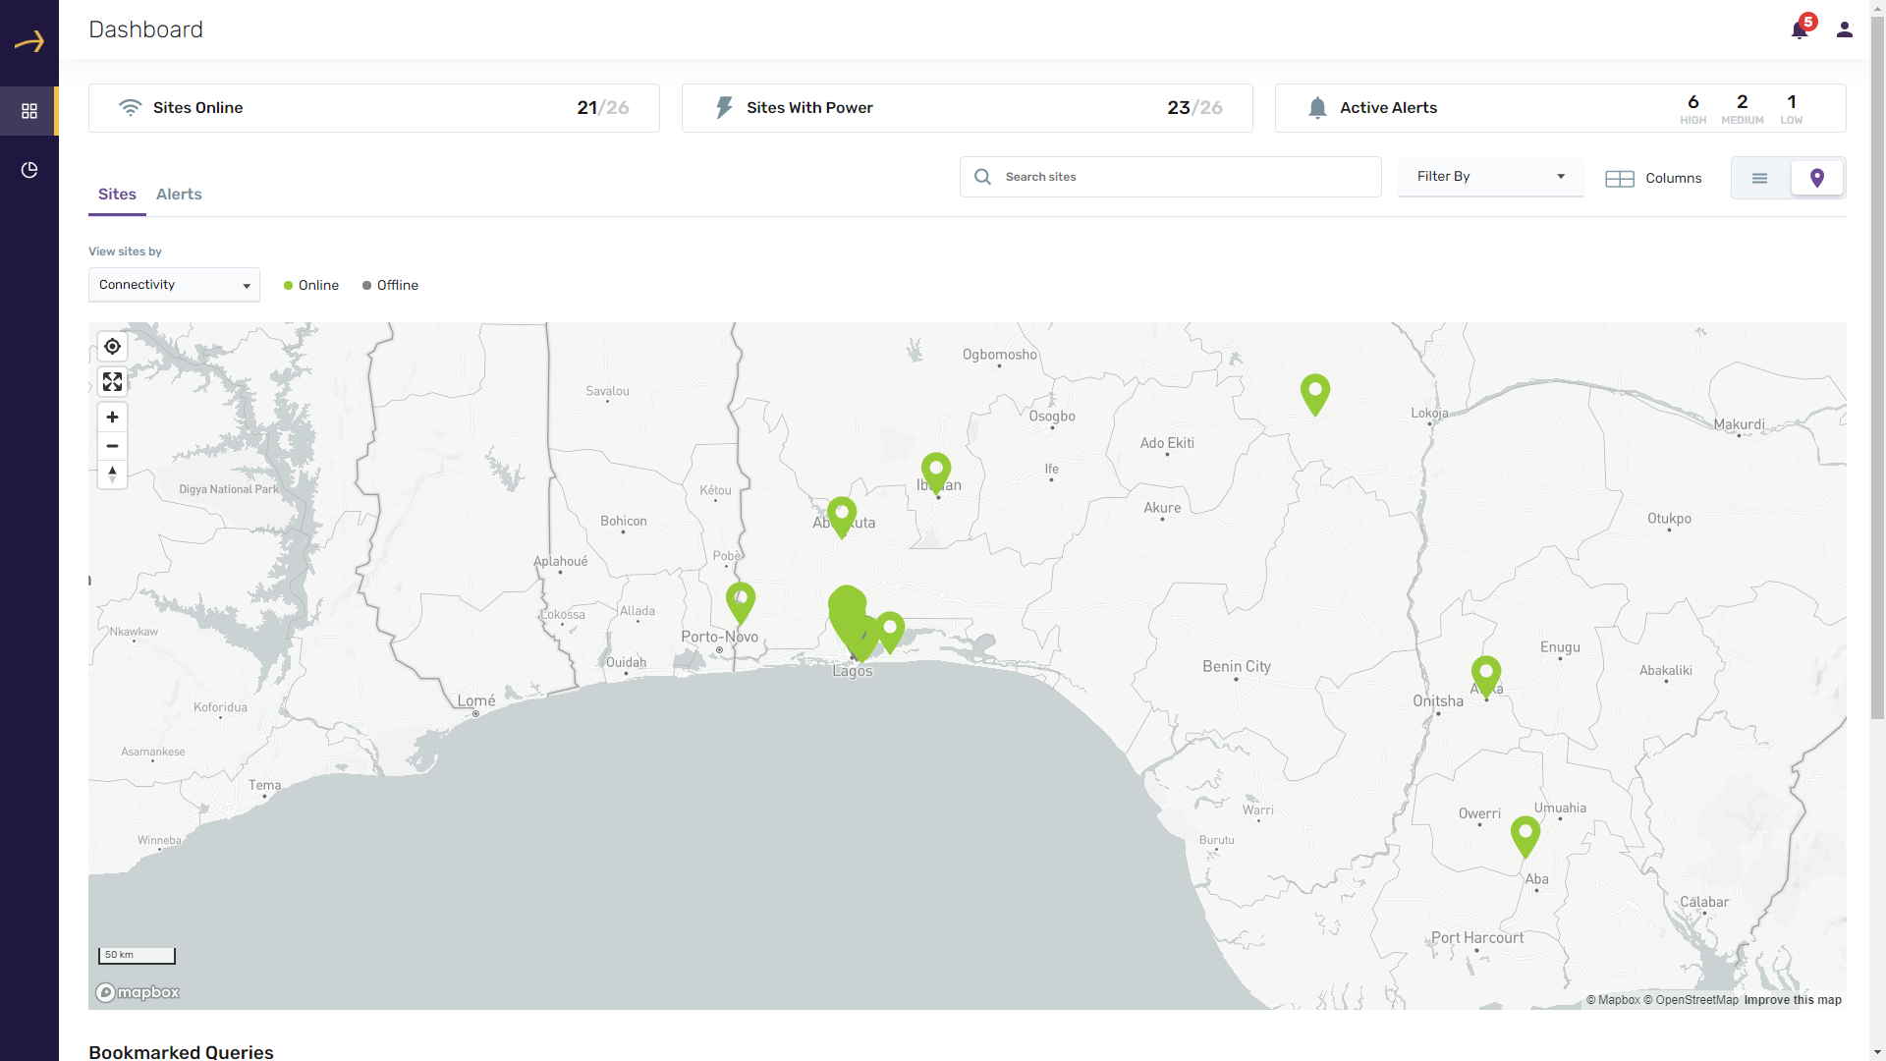1886x1061 pixels.
Task: Open the Filter By dropdown
Action: (x=1490, y=177)
